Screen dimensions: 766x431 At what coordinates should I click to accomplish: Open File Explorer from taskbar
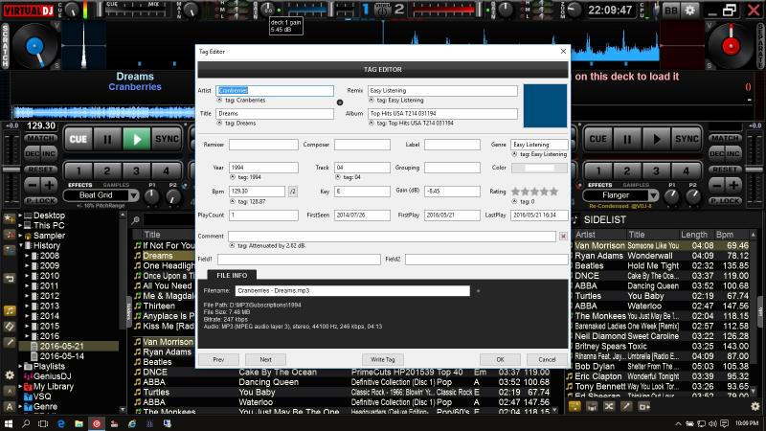pyautogui.click(x=79, y=423)
